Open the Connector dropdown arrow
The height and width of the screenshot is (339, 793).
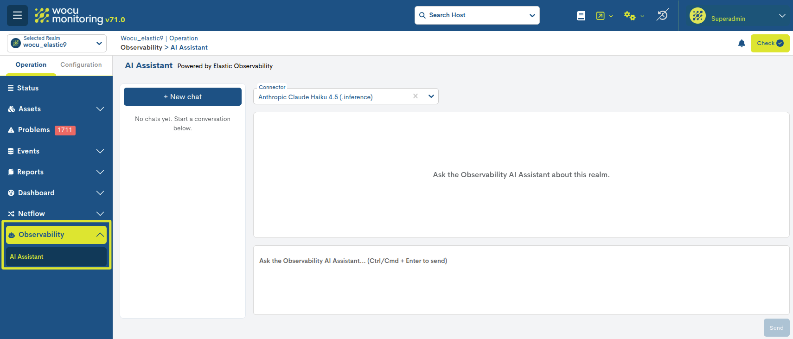coord(431,96)
